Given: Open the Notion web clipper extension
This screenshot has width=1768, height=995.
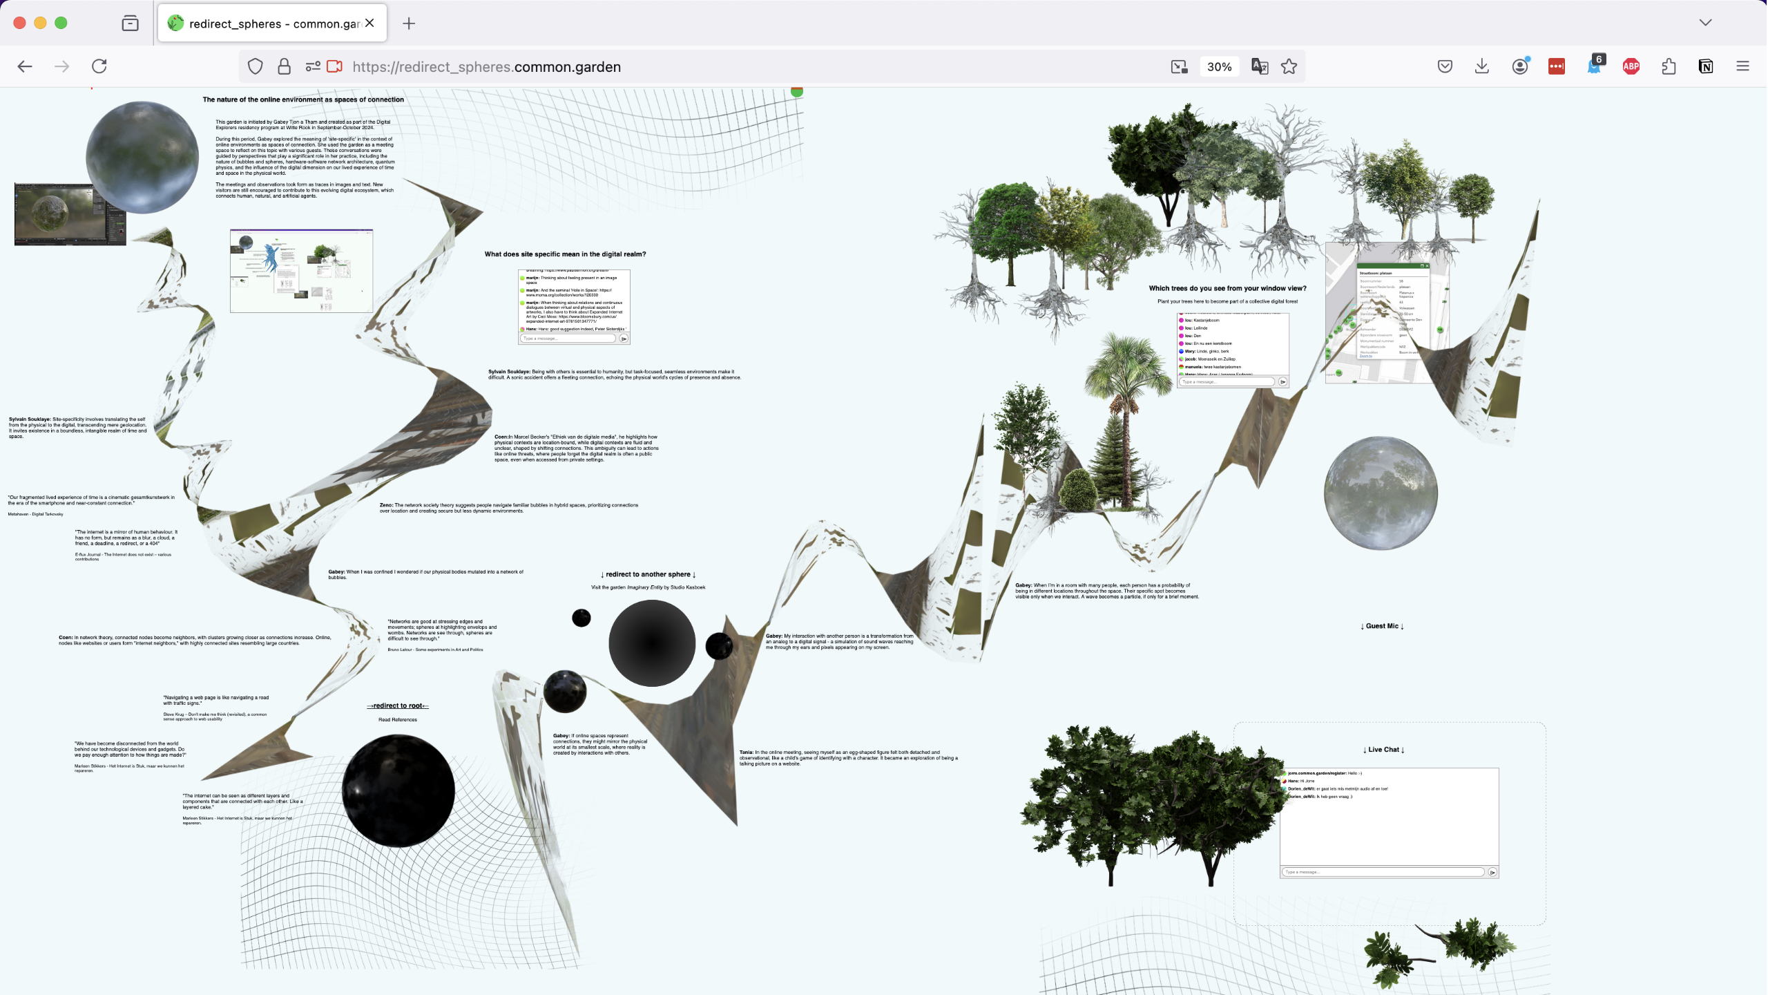Looking at the screenshot, I should [x=1706, y=66].
